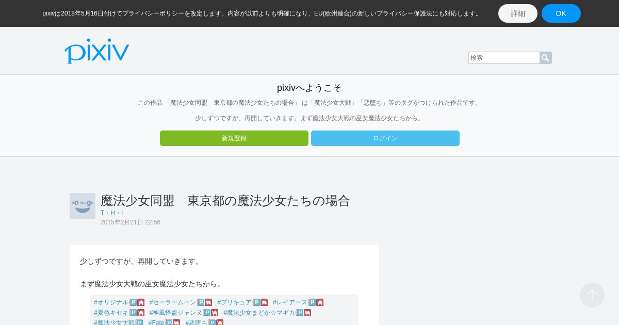The height and width of the screenshot is (325, 619).
Task: Dismiss privacy banner with OK button
Action: (x=561, y=13)
